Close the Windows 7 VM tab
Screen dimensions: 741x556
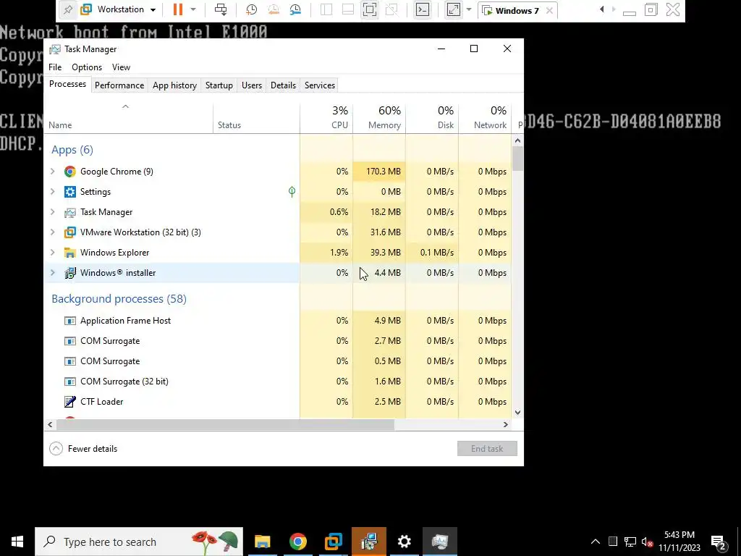549,10
